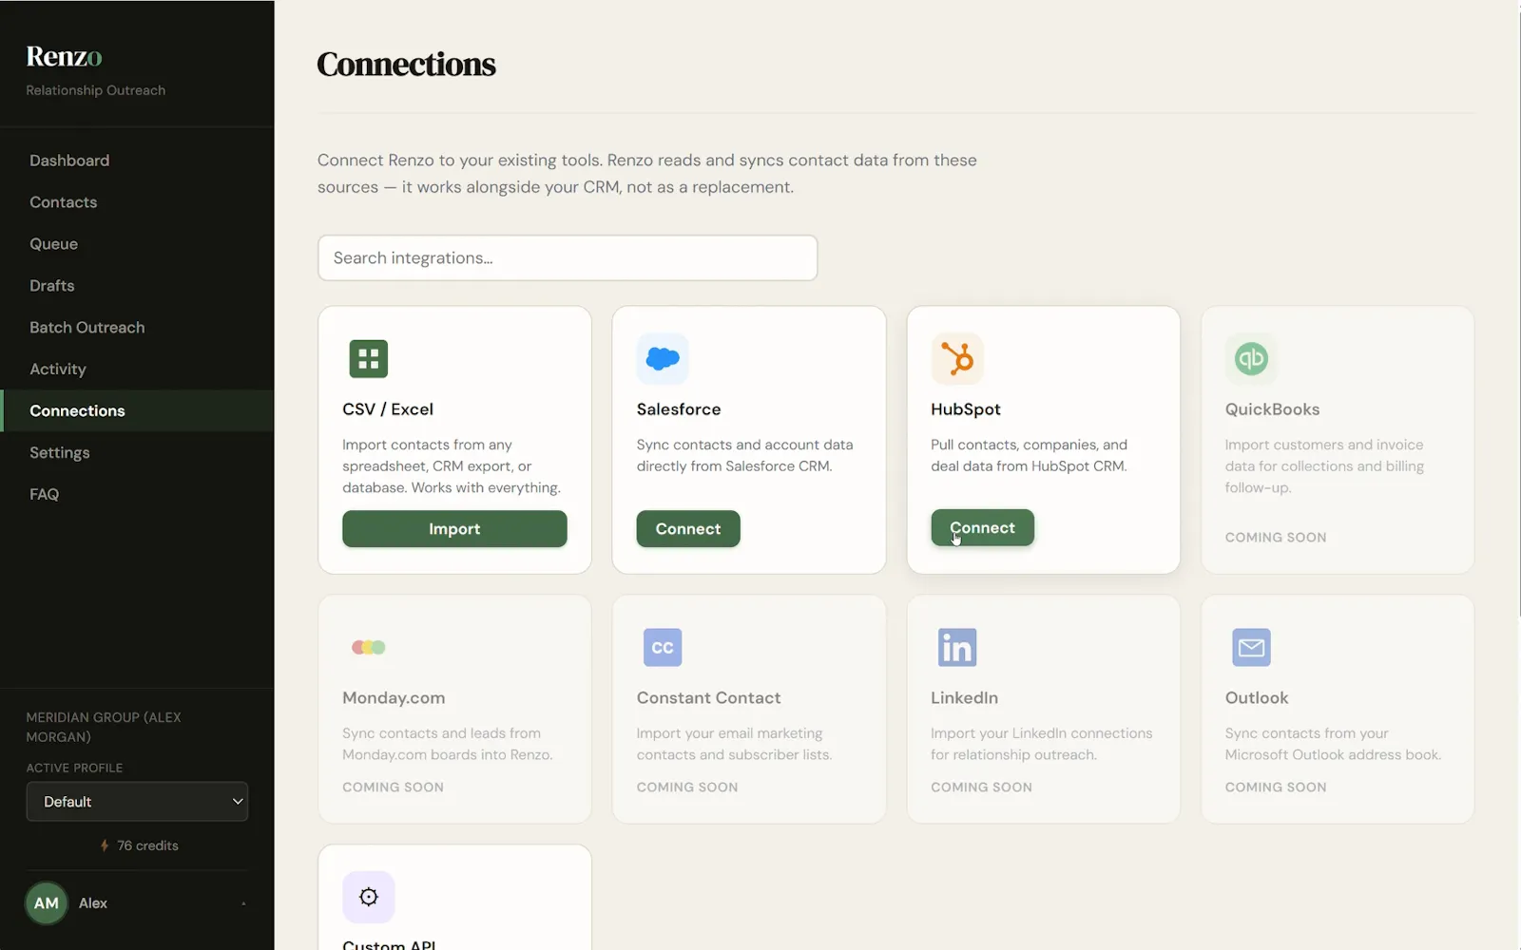The image size is (1521, 950).
Task: Click the Monday.com card title
Action: coord(394,698)
